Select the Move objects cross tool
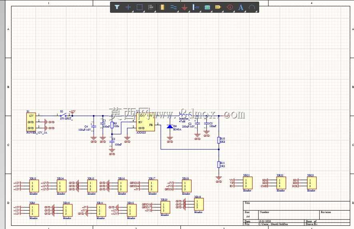Viewport: 354px width, 229px height. tap(128, 7)
